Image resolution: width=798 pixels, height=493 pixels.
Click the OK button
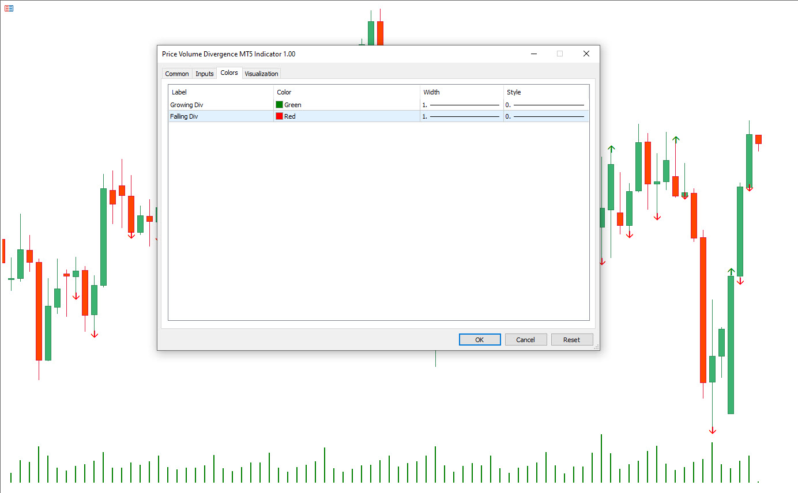(x=480, y=340)
